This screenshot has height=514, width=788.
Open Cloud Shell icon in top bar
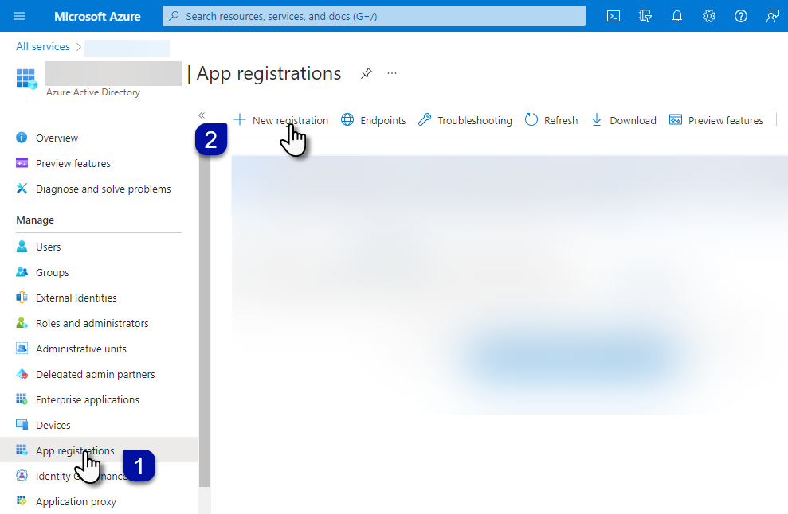[614, 16]
